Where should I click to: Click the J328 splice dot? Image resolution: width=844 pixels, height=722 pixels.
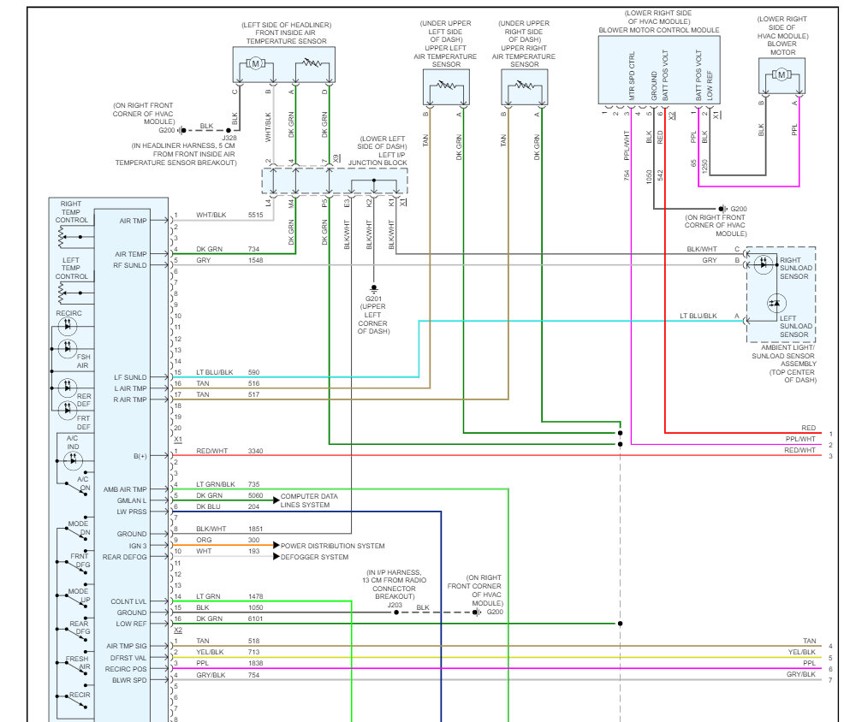click(229, 130)
